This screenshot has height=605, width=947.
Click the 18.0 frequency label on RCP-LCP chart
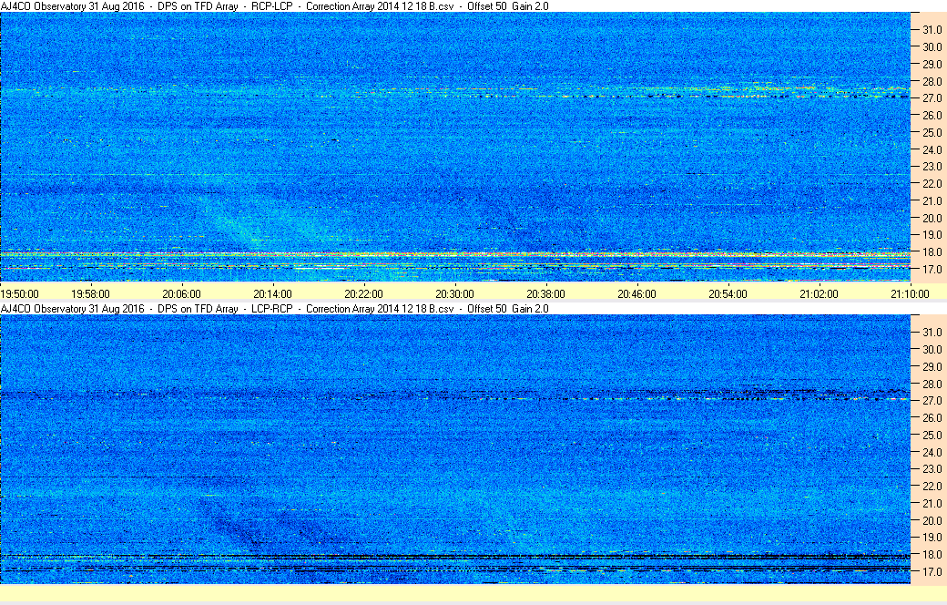point(932,252)
